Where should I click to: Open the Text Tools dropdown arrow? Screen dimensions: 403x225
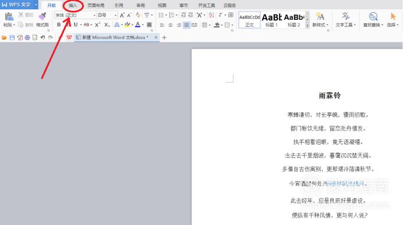[x=355, y=25]
